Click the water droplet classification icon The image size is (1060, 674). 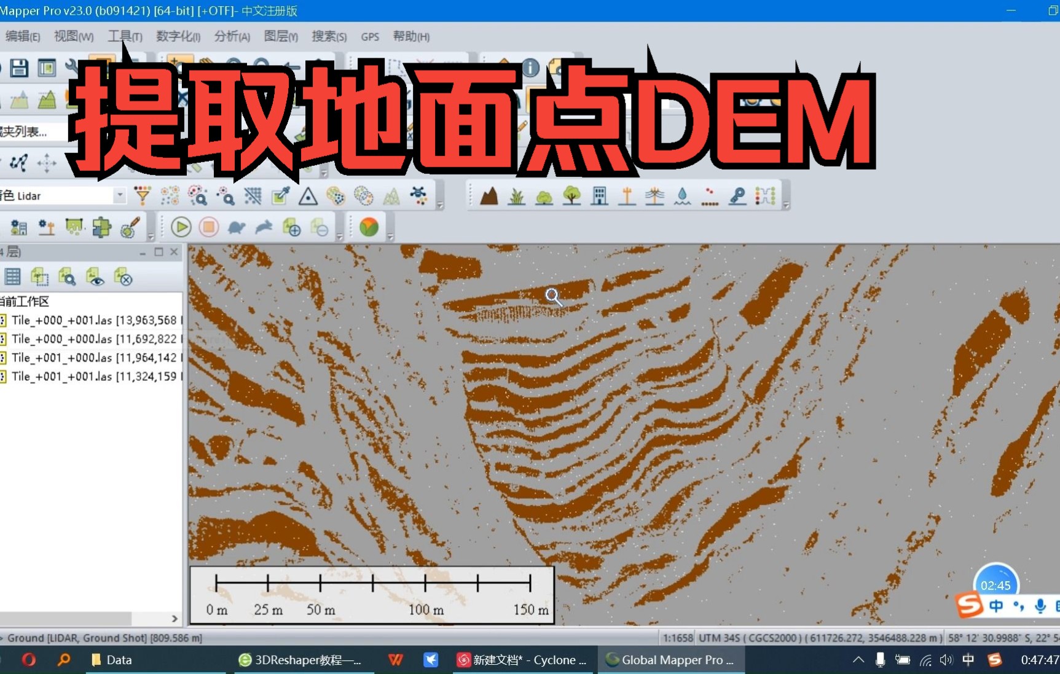(682, 195)
